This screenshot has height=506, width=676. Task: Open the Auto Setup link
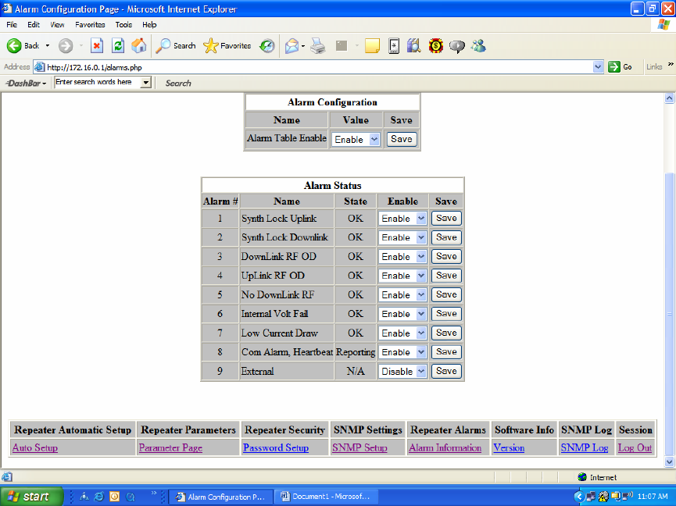35,448
